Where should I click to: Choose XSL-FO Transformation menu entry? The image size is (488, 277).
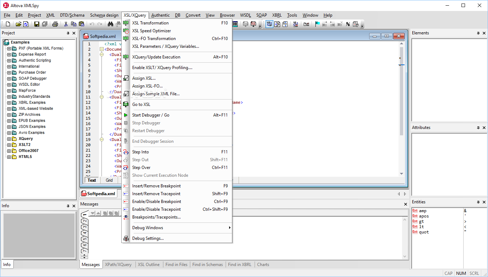177,39
